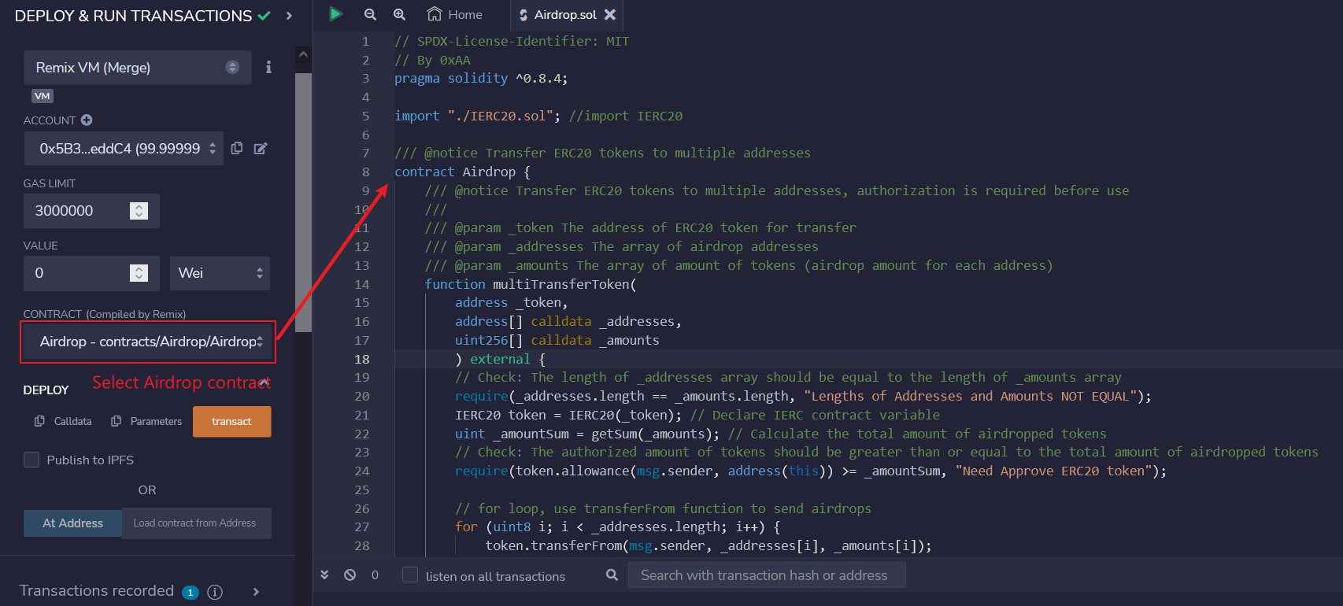Show Transactions recorded info icon
The height and width of the screenshot is (606, 1343).
coord(215,592)
